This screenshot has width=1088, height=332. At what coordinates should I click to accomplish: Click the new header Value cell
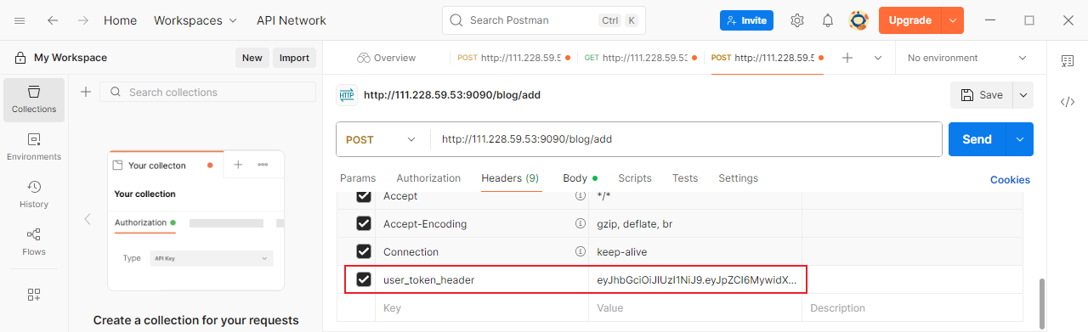click(695, 308)
